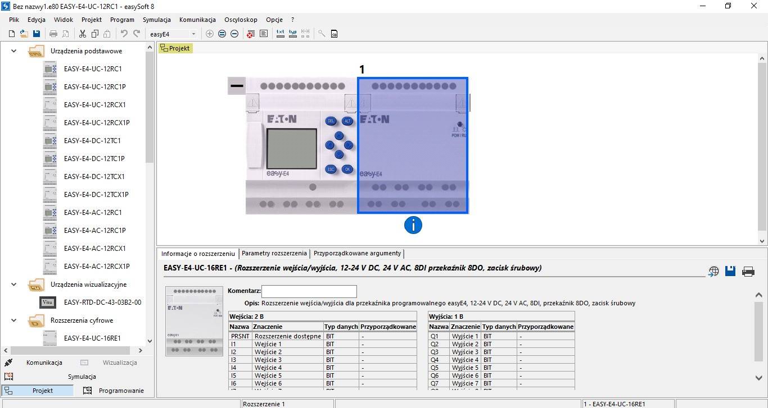This screenshot has height=408, width=768.
Task: Click the blue info icon below the expansion module
Action: pos(413,225)
